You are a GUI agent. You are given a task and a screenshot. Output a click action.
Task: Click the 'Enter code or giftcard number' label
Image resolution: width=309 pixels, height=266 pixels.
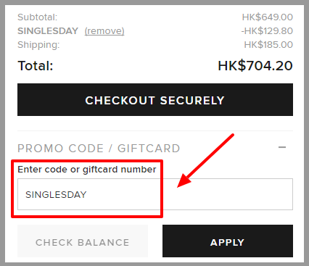tap(87, 170)
